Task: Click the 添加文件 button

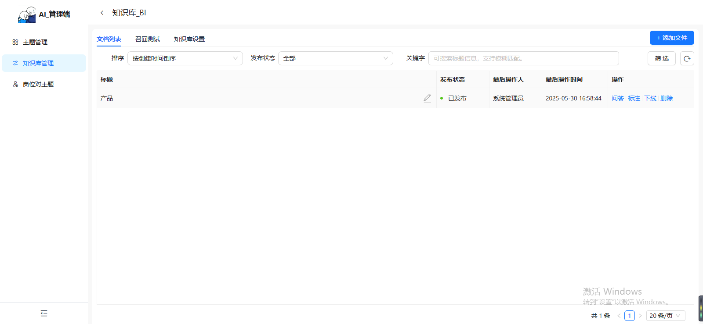Action: point(672,38)
